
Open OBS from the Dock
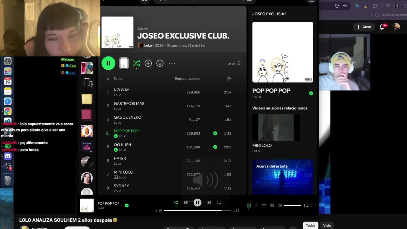[8, 167]
